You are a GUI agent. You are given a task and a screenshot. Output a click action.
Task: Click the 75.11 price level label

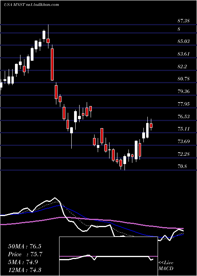(x=183, y=129)
